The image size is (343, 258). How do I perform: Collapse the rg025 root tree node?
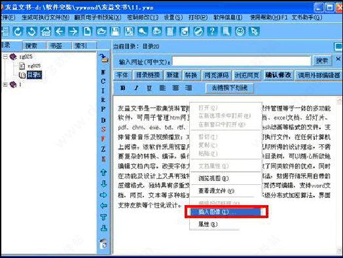pyautogui.click(x=5, y=57)
